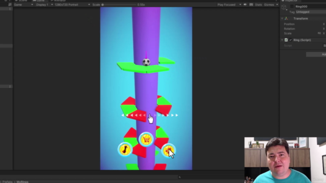The width and height of the screenshot is (326, 183).
Task: Switch to the Scene tab
Action: click(21, 1)
